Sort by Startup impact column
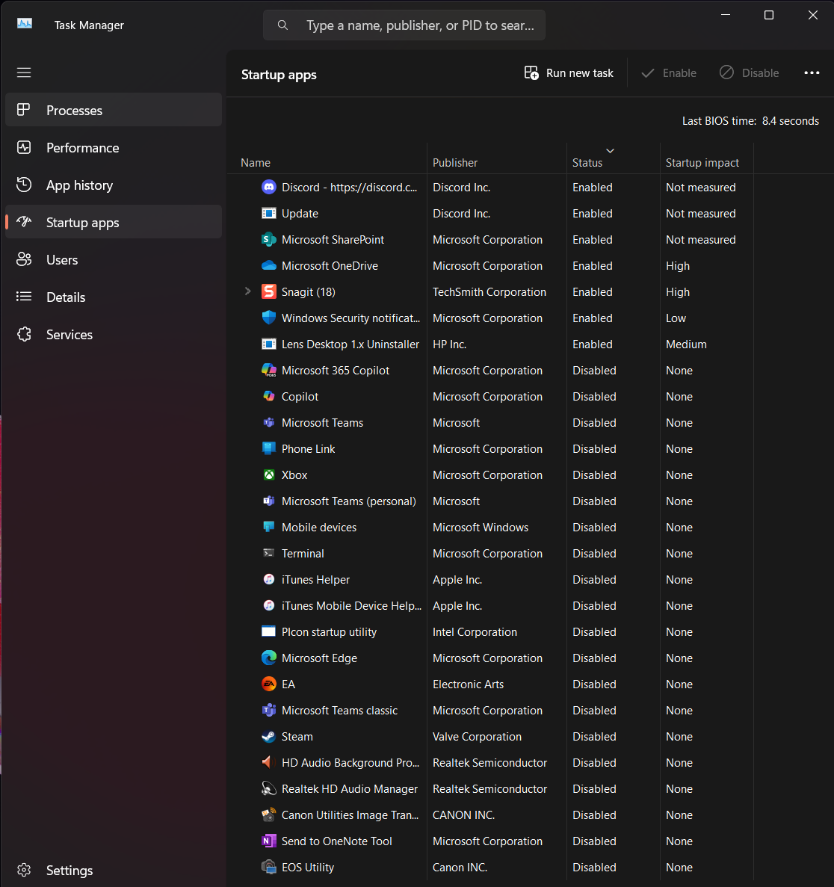 702,163
